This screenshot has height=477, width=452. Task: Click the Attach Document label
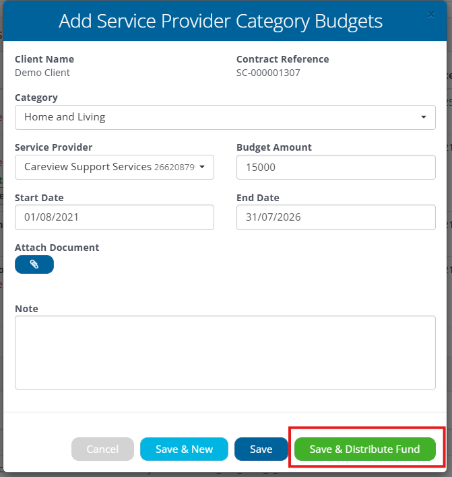[57, 248]
